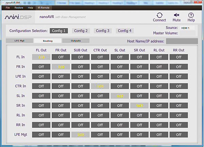
Task: Enable RR In to RR Out routing
Action: (178, 125)
